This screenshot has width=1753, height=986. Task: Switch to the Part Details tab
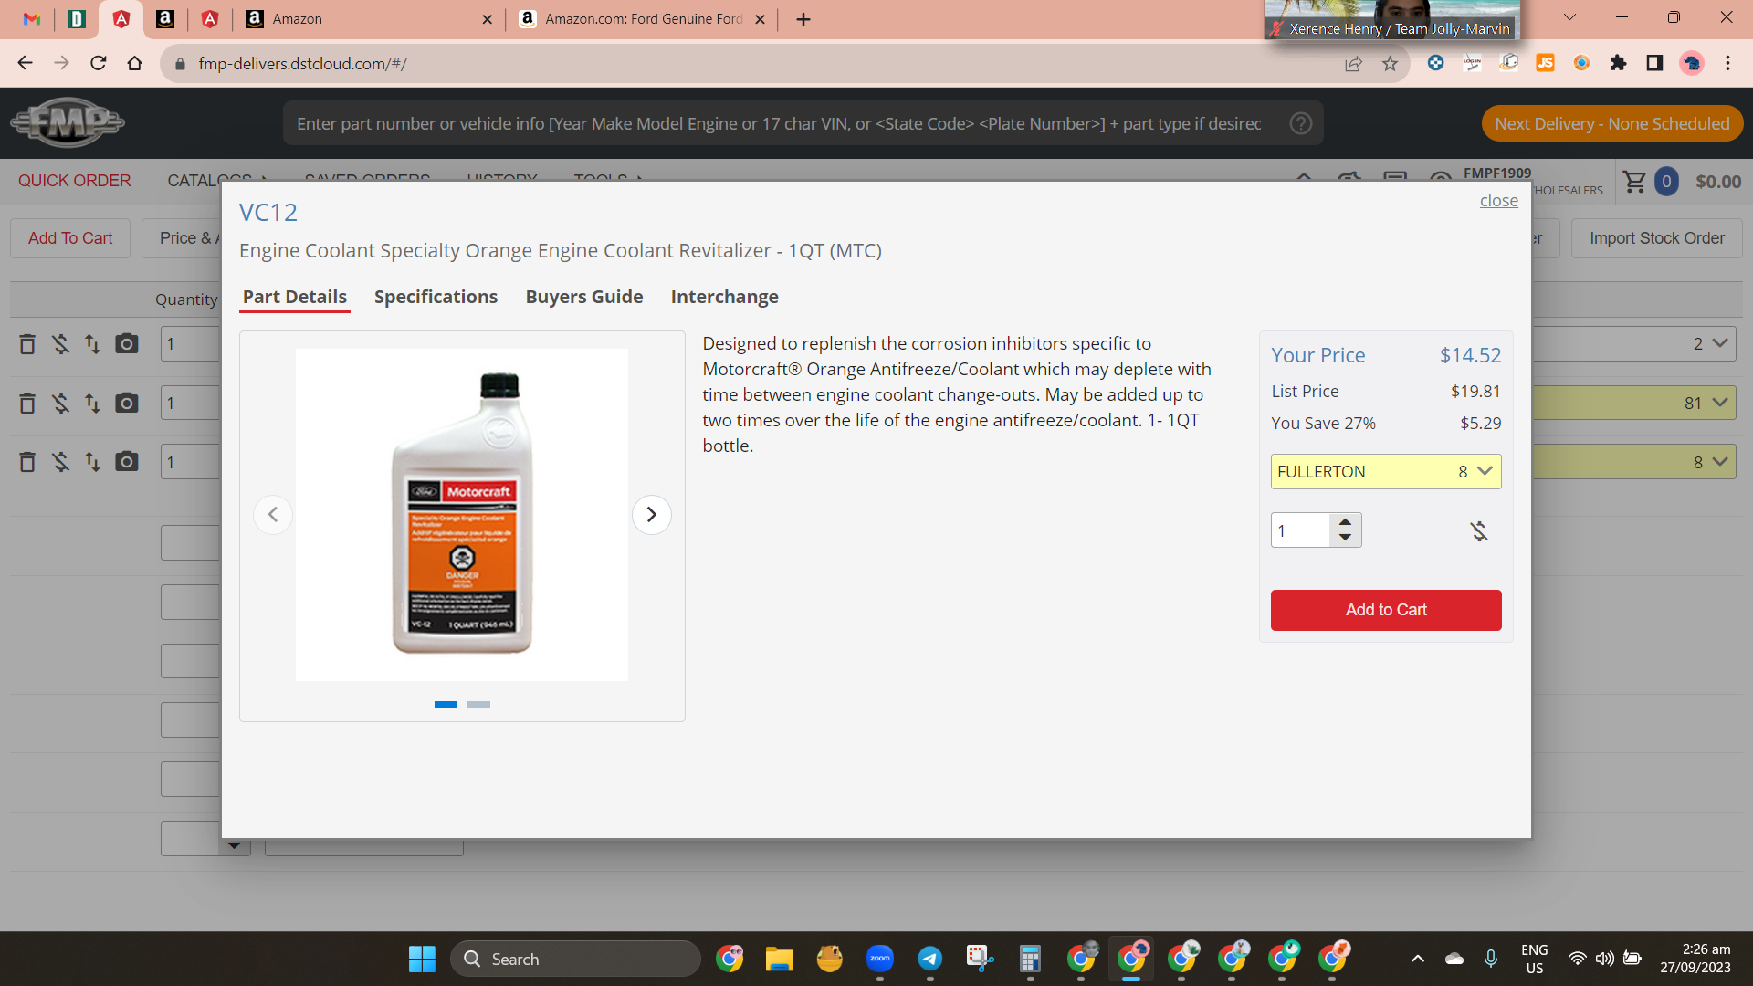pos(295,297)
